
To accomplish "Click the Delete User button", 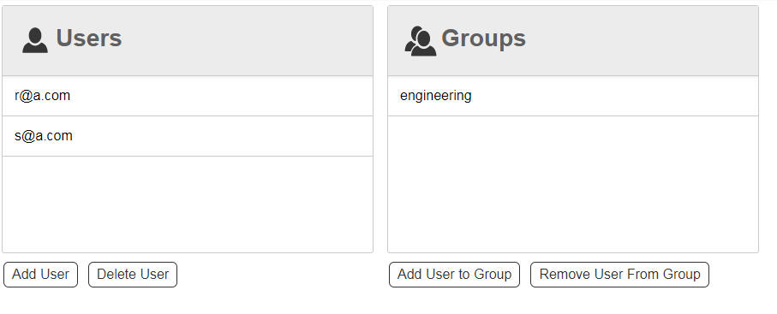I will [133, 275].
